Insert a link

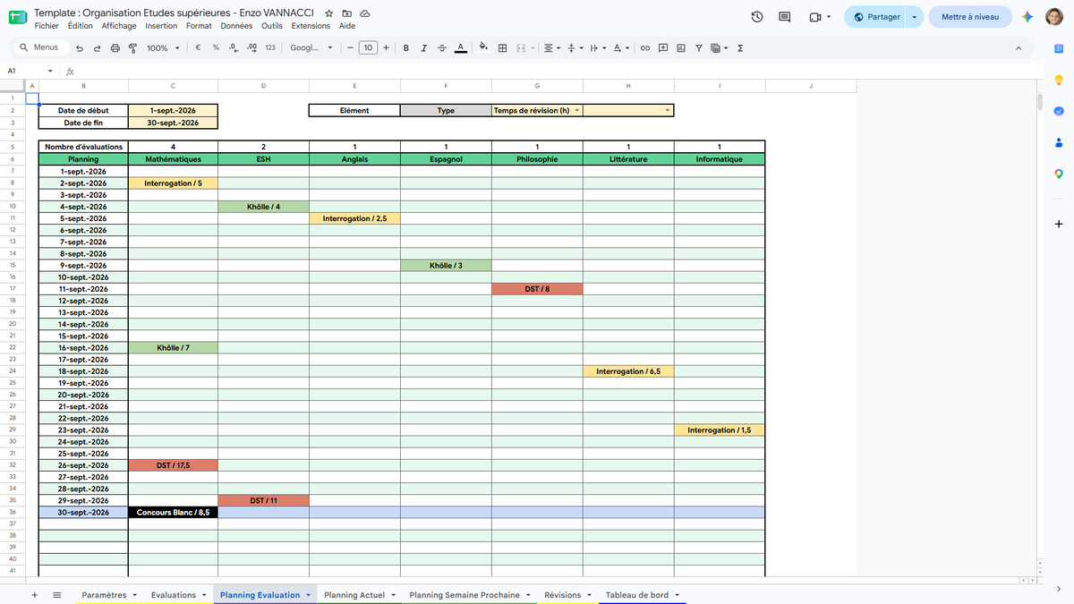click(x=644, y=48)
